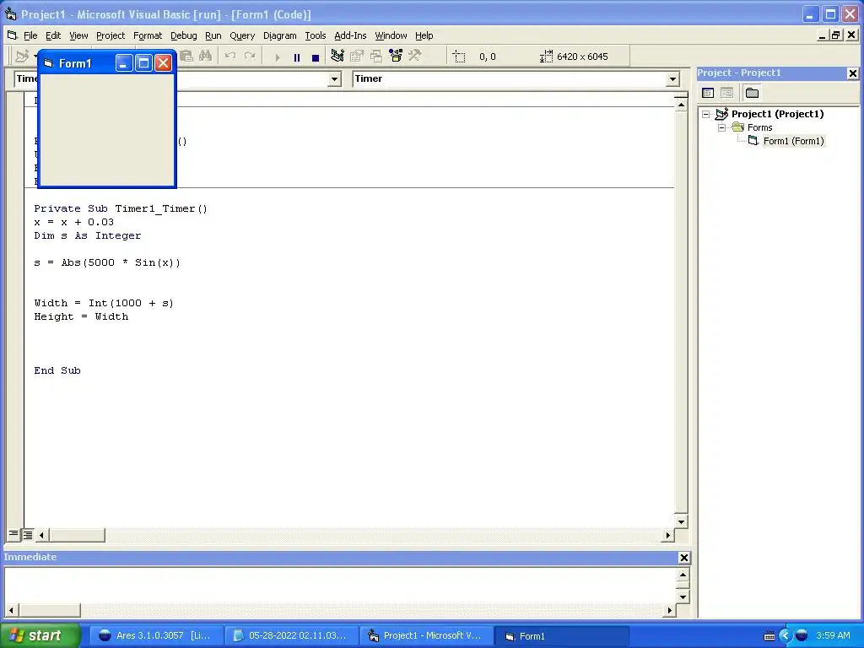The width and height of the screenshot is (864, 648).
Task: Switch to Project1 - Microsoft V... taskbar button
Action: coord(426,635)
